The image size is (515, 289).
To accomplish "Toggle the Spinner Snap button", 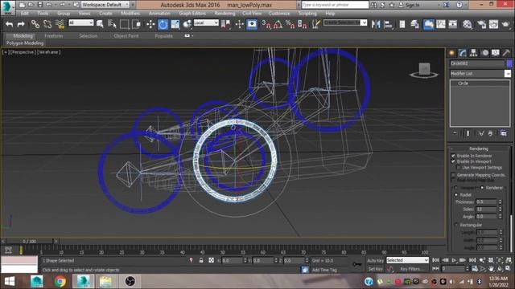I will pos(303,24).
